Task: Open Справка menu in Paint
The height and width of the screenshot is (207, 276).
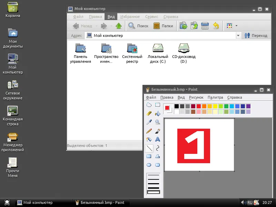Action: [x=235, y=97]
